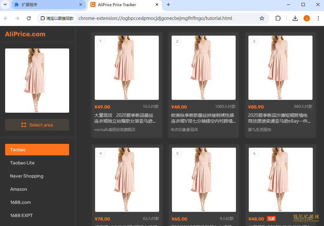Open new tab with plus button
The image size is (324, 226).
coord(168,4)
